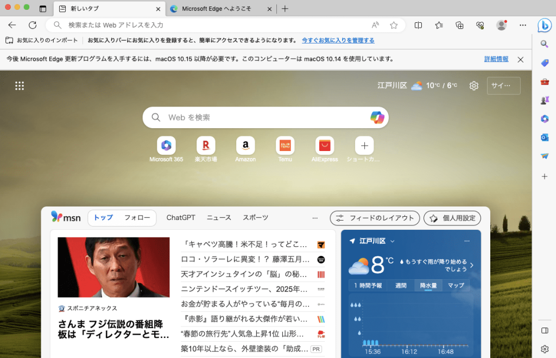The image size is (556, 358).
Task: Select the 週間 weather tab
Action: click(401, 286)
